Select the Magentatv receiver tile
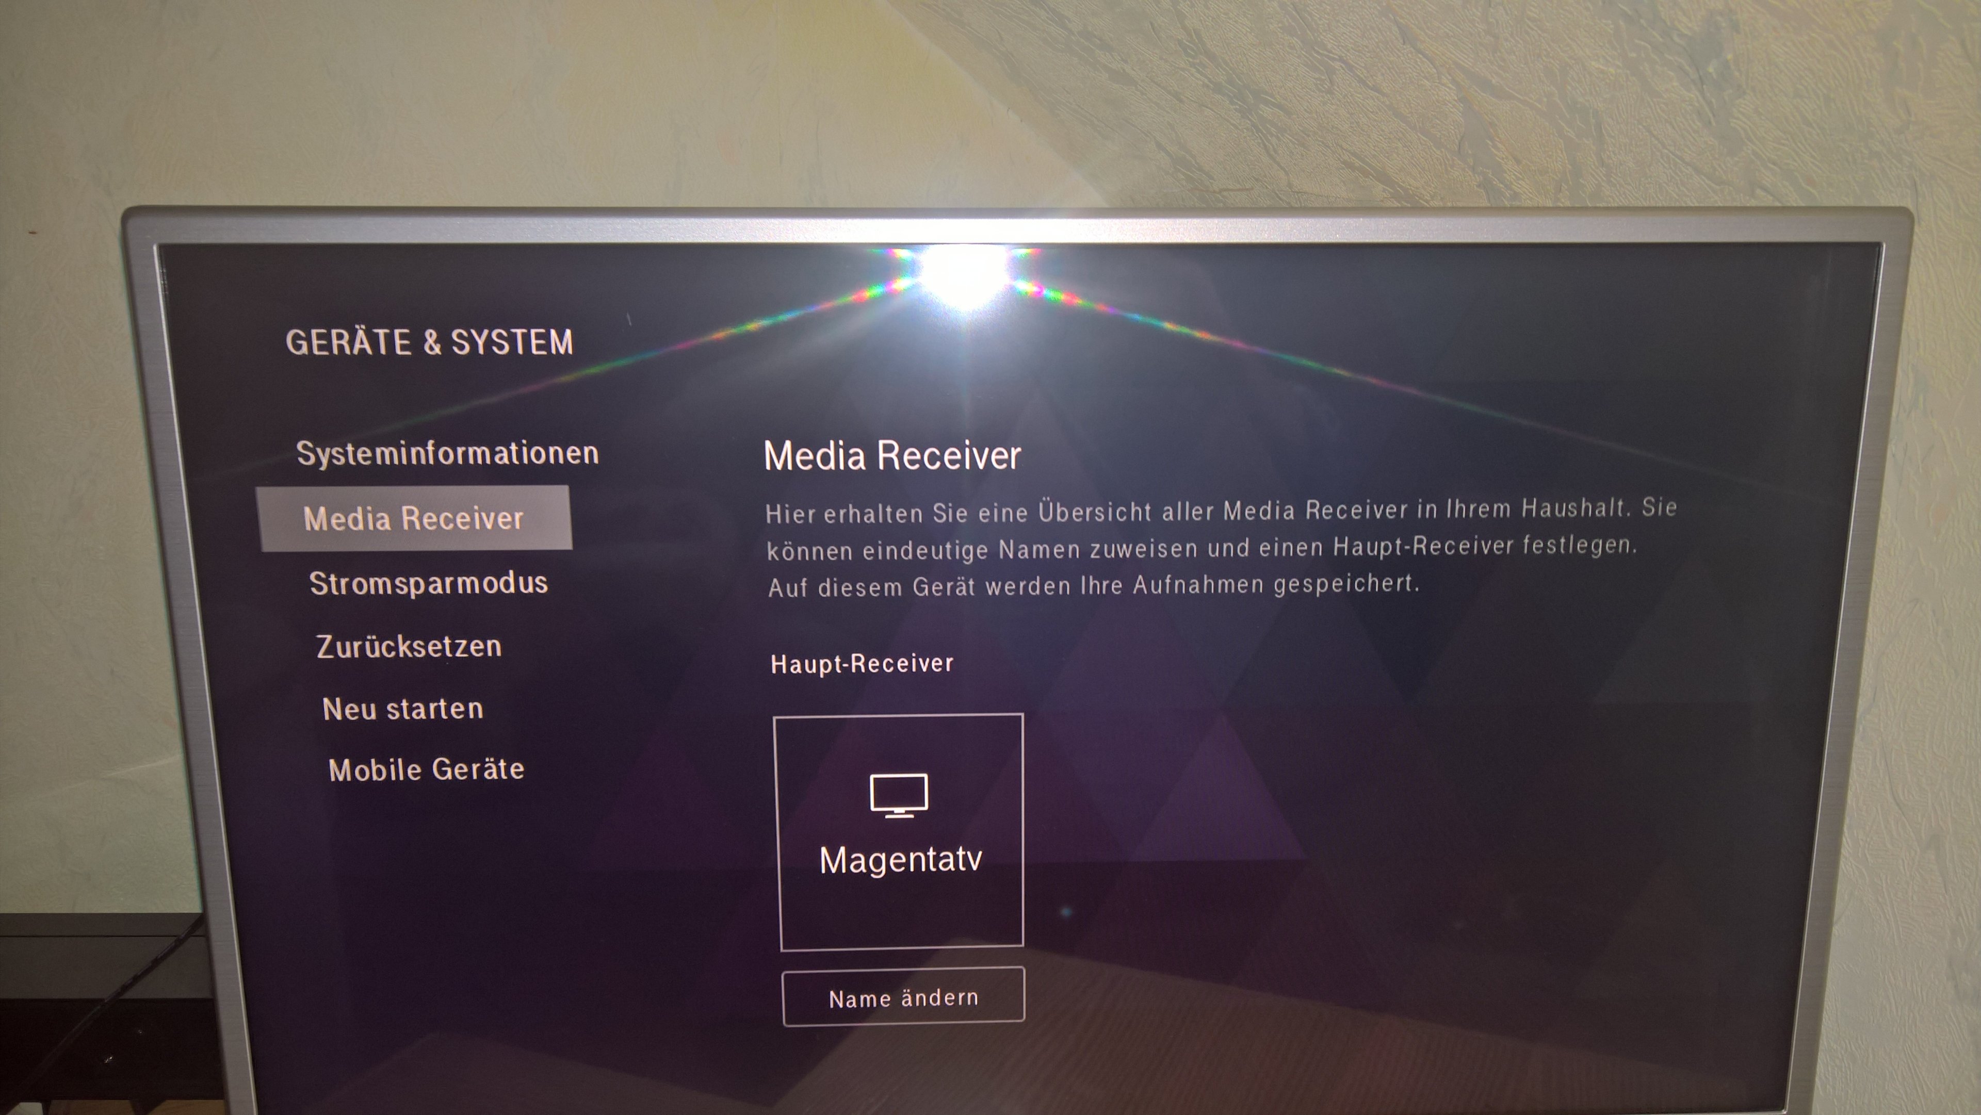This screenshot has height=1115, width=1981. tap(899, 833)
